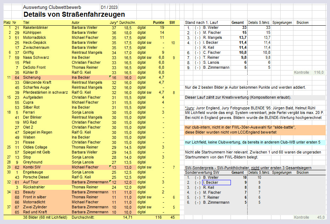Select the 'Rückstrahler' cell
The height and width of the screenshot is (224, 330).
point(34,187)
